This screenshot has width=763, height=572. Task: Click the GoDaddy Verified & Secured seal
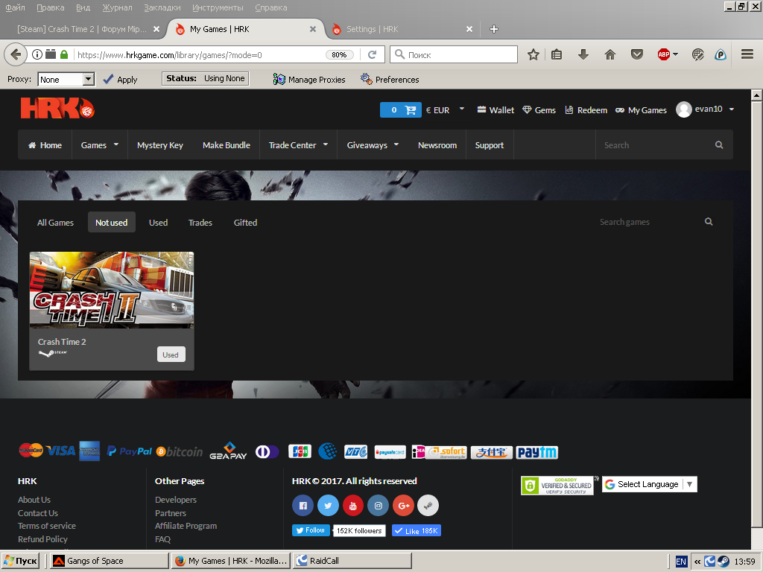click(x=557, y=486)
